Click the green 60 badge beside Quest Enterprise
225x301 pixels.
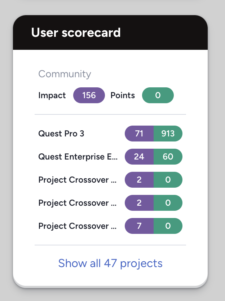pos(168,157)
